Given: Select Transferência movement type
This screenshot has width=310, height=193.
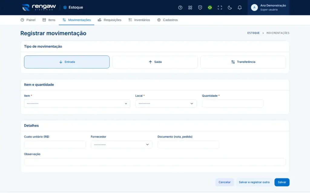Looking at the screenshot, I should pyautogui.click(x=243, y=62).
